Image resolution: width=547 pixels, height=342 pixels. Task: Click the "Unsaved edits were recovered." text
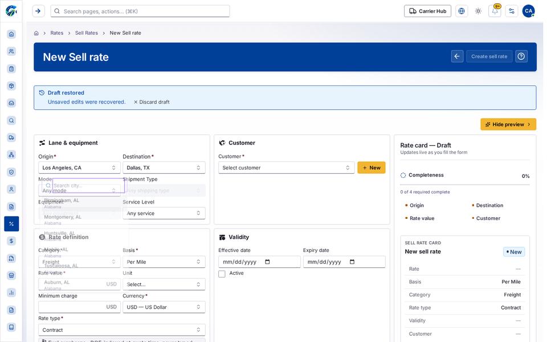coord(87,102)
